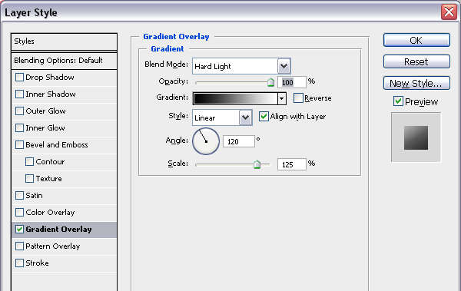Uncheck Align with Layer

point(264,117)
